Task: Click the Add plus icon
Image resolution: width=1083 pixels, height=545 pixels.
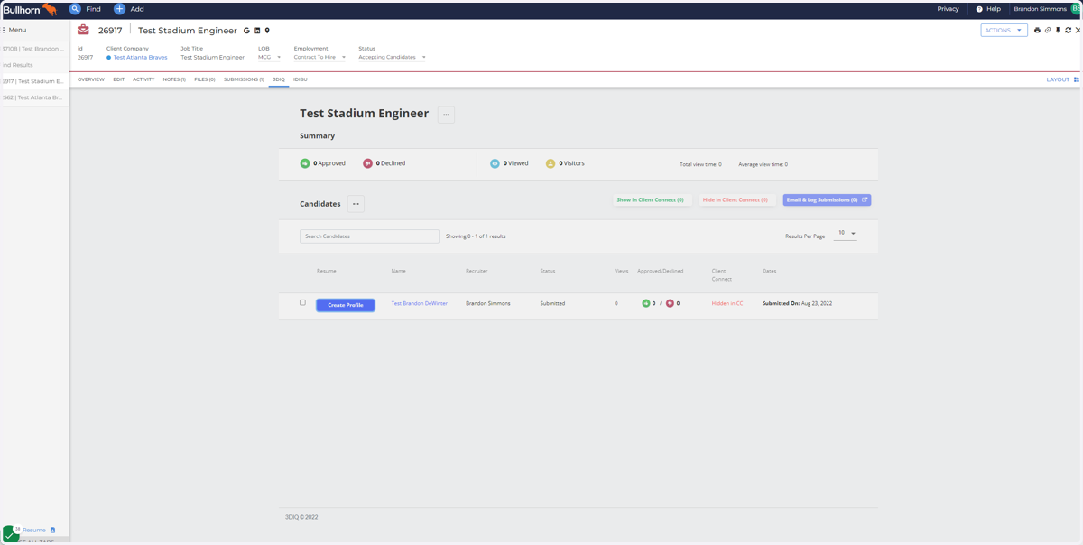Action: (119, 9)
